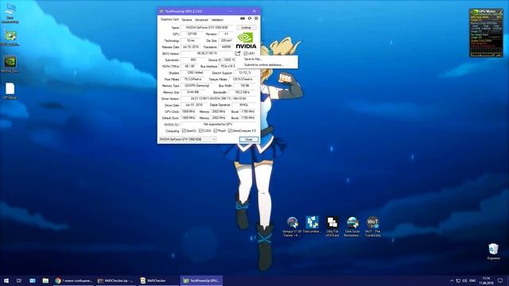The width and height of the screenshot is (509, 286).
Task: Toggle the DirectCompute 5.0 checkbox
Action: (230, 130)
